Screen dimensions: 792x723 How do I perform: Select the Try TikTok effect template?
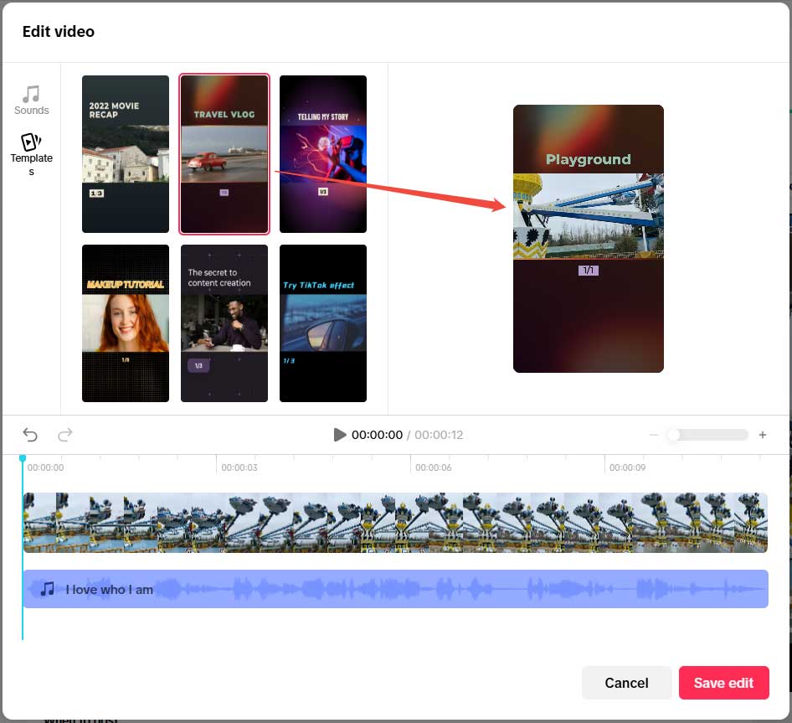point(322,323)
